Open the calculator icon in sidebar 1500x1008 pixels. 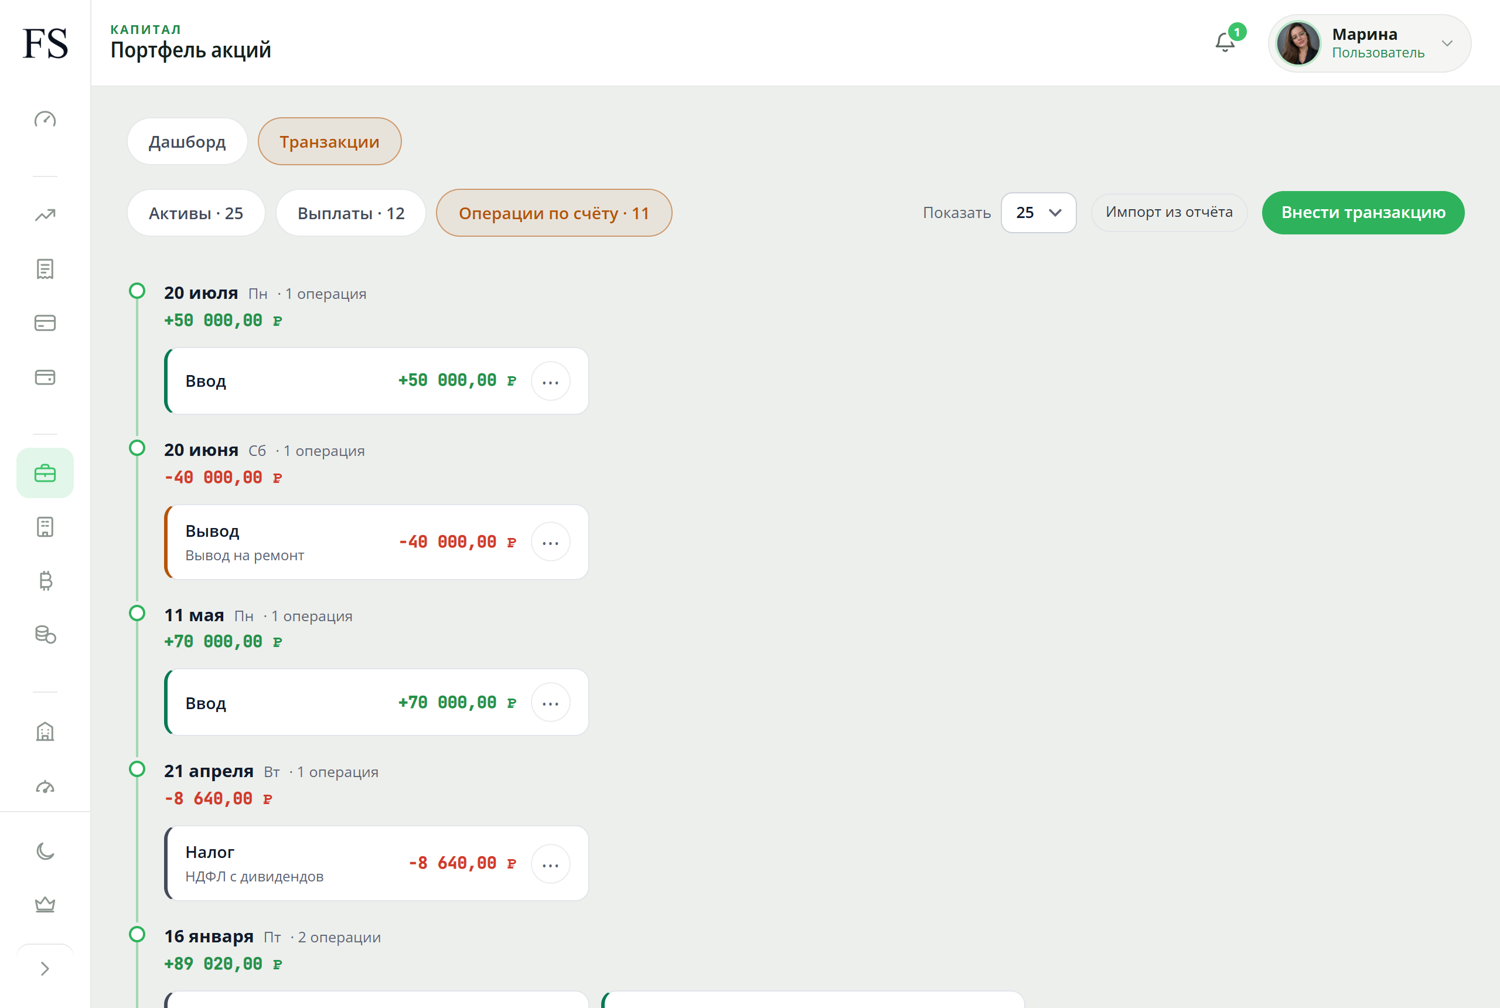(45, 527)
